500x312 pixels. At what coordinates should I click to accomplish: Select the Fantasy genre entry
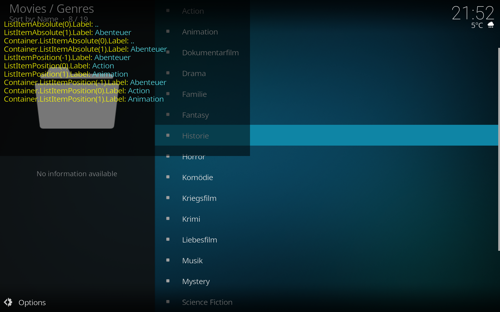click(195, 115)
